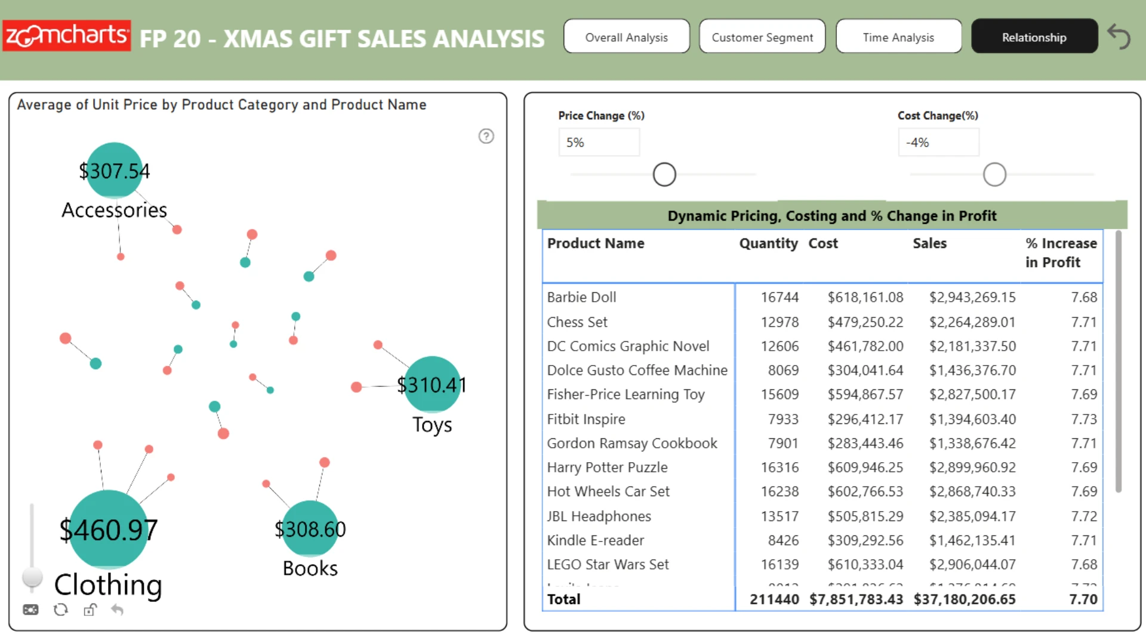Click the chart's undo back arrow
The width and height of the screenshot is (1146, 644).
tap(117, 610)
